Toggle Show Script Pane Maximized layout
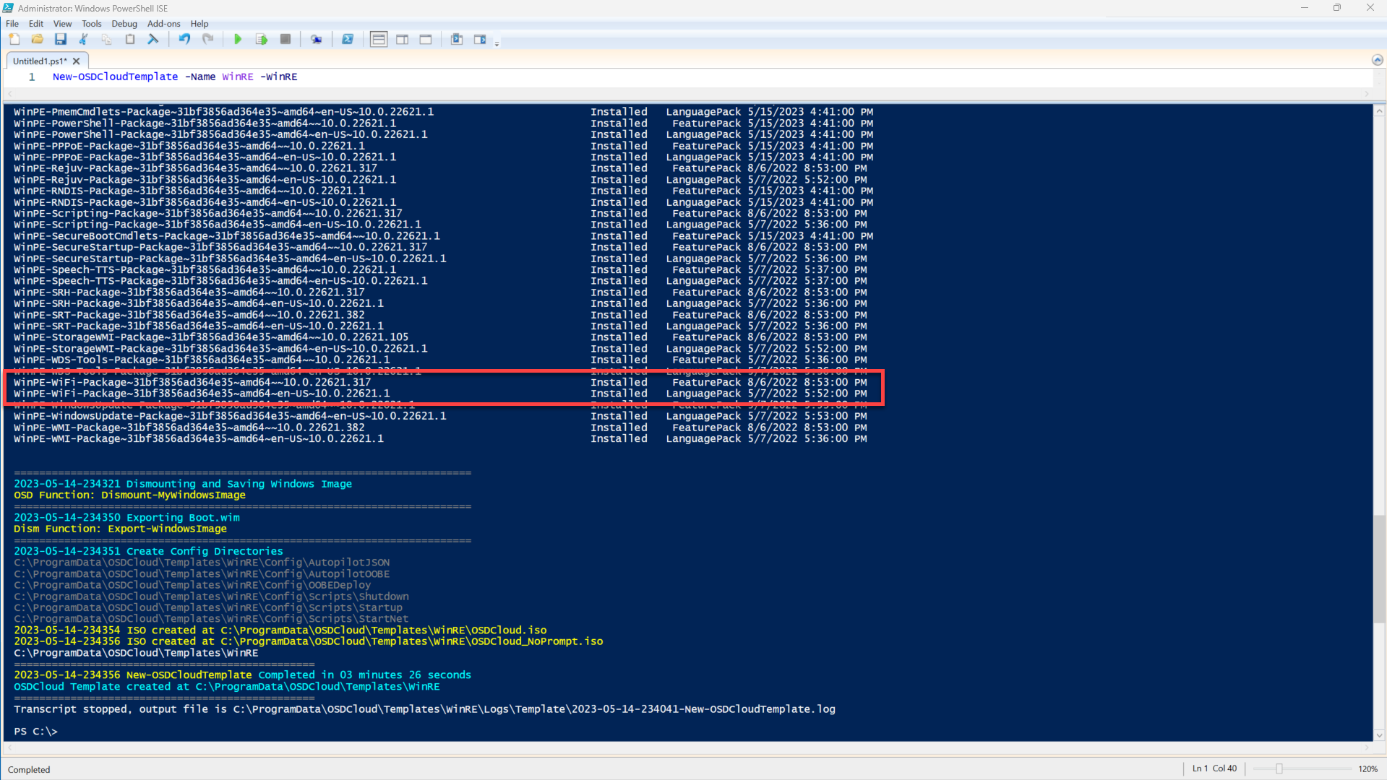The image size is (1387, 780). tap(426, 40)
